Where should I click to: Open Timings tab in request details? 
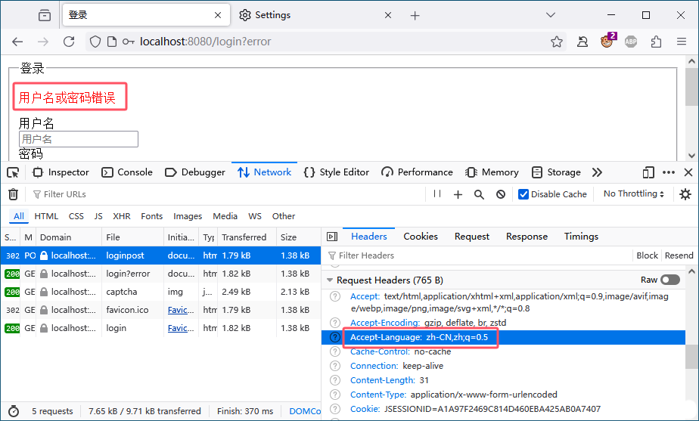pyautogui.click(x=581, y=237)
